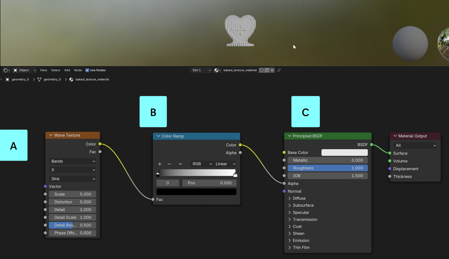
Task: Open the Node menu
Action: click(78, 70)
